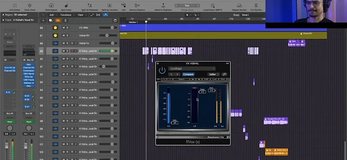Click the link icon in RVox plugin window
Image resolution: width=347 pixels, height=160 pixels.
tap(224, 74)
